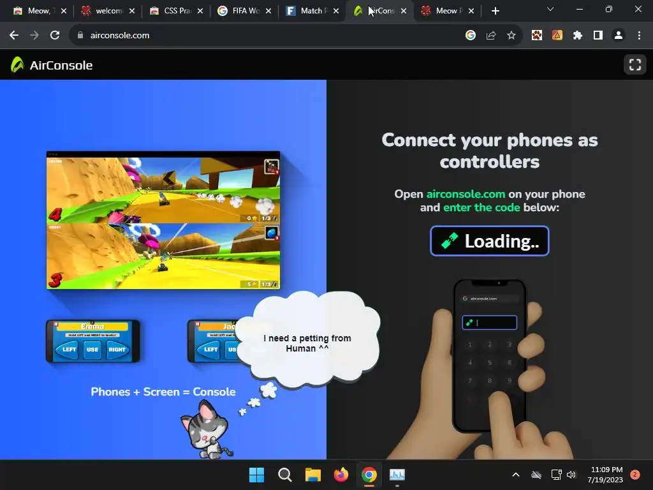Open Firefox from the taskbar
The width and height of the screenshot is (653, 490).
point(341,475)
